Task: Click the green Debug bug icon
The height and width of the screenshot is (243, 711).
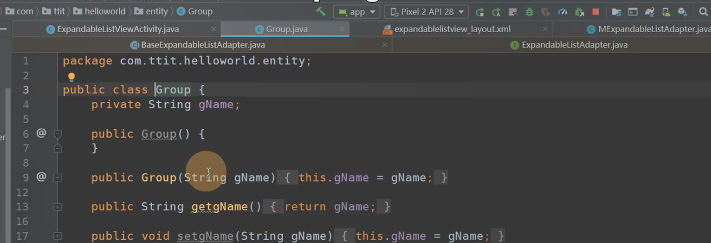Action: click(529, 12)
